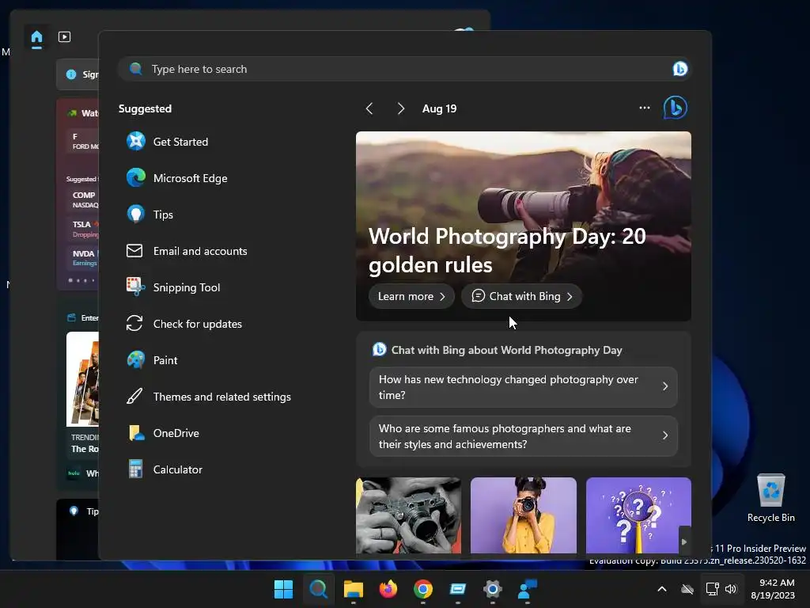Screen dimensions: 810x608
Task: Click Search icon on taskbar
Action: click(318, 589)
